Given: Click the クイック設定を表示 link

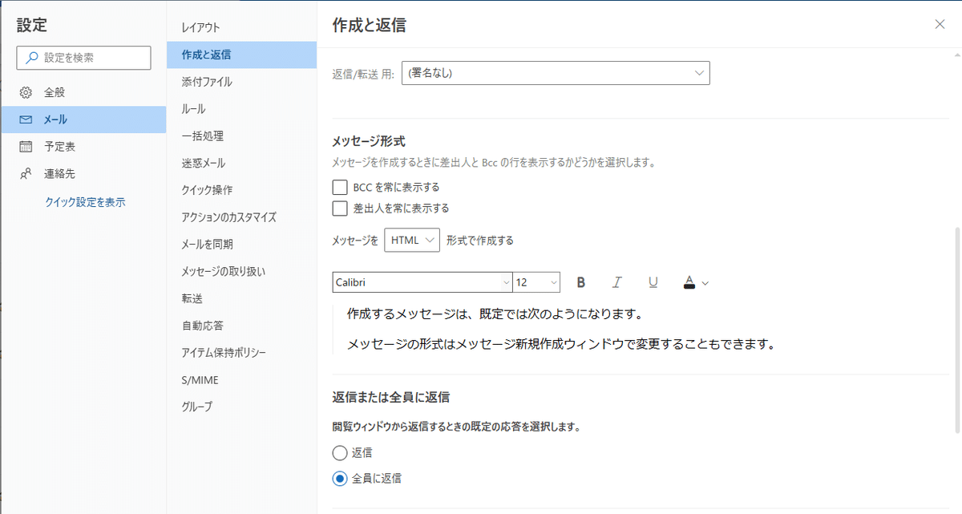Looking at the screenshot, I should tap(85, 202).
